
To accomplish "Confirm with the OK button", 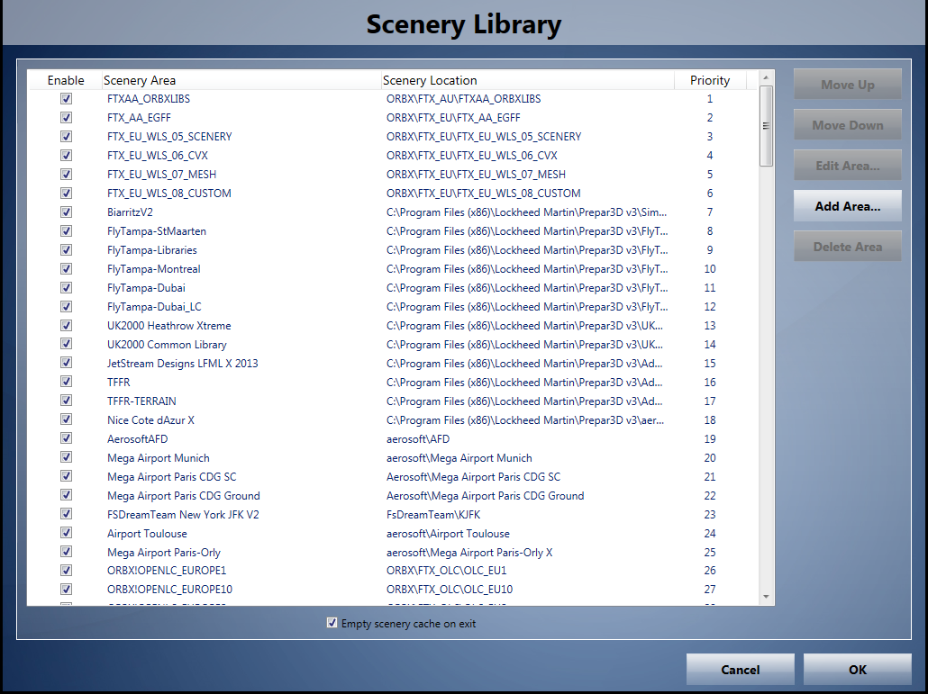I will 858,669.
